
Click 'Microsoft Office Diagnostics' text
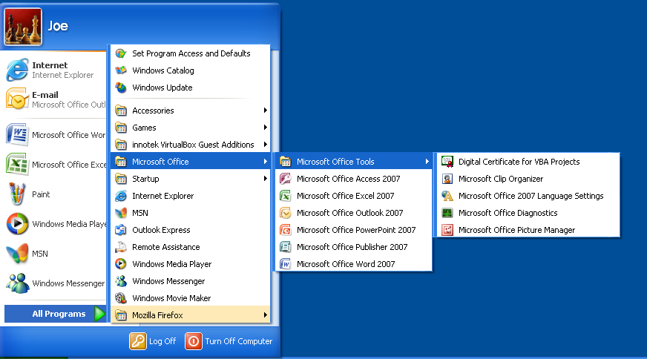pyautogui.click(x=508, y=213)
